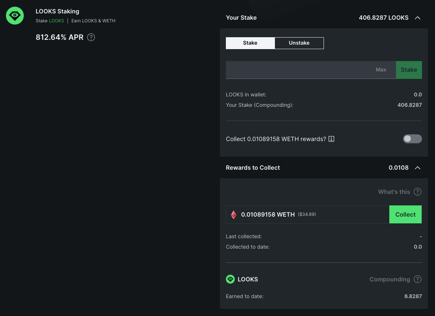Toggle the Collect WETH rewards switch

[412, 139]
